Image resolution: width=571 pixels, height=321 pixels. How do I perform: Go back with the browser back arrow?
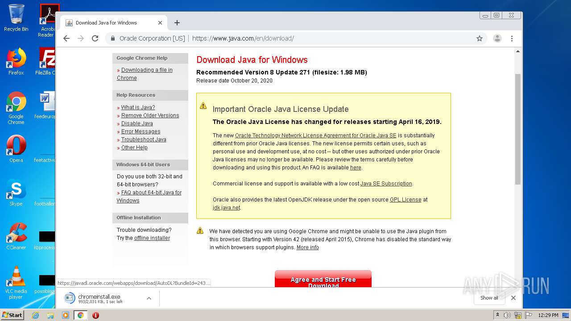66,38
